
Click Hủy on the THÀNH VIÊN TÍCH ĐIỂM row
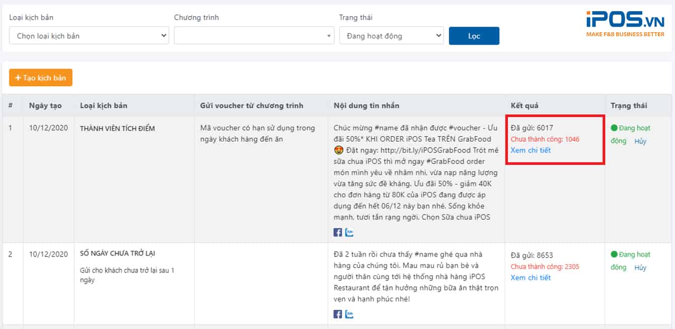click(x=640, y=141)
